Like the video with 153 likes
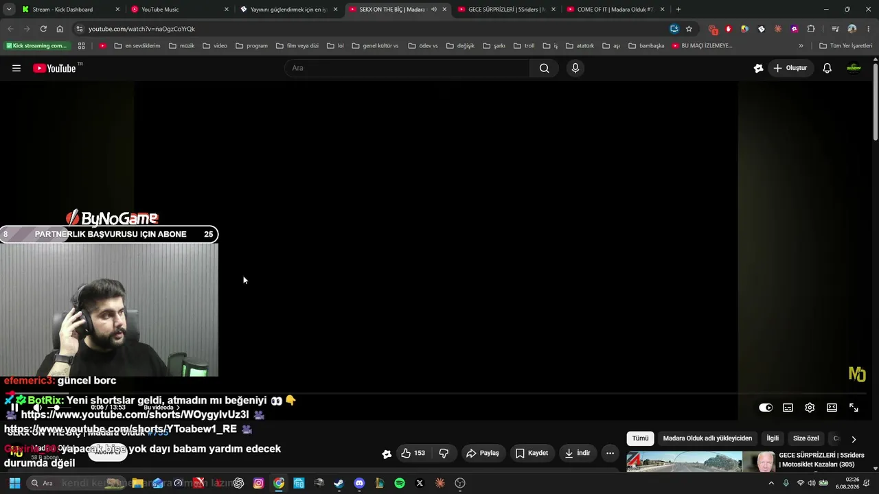The image size is (879, 494). (413, 453)
